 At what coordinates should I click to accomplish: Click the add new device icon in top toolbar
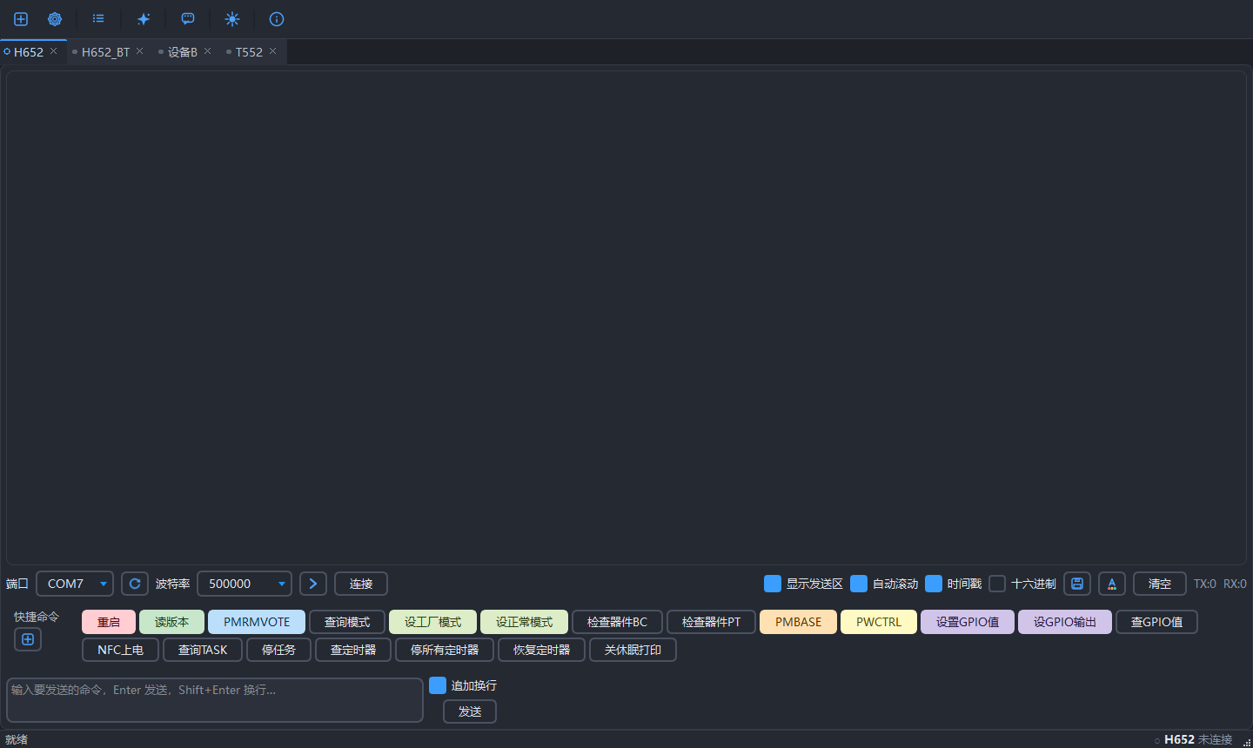tap(21, 19)
